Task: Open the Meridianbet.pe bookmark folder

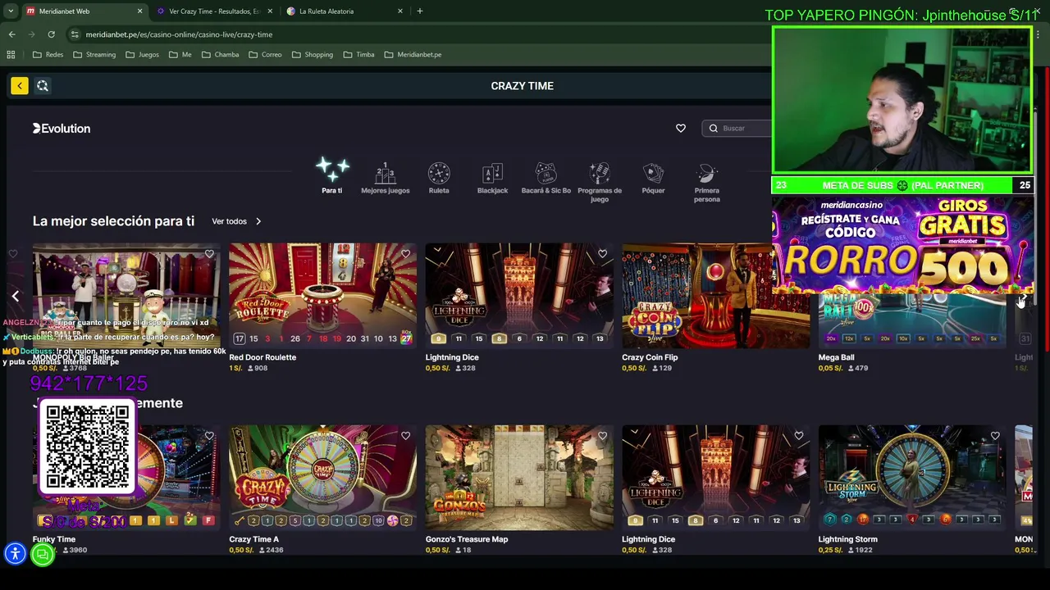Action: coord(413,54)
